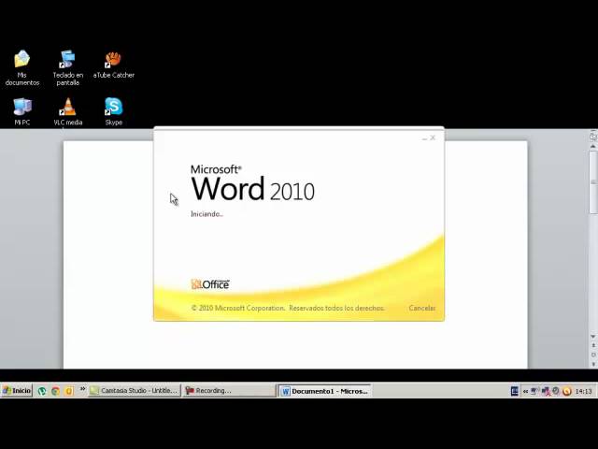
Task: Select the Mi PC desktop icon
Action: [22, 111]
